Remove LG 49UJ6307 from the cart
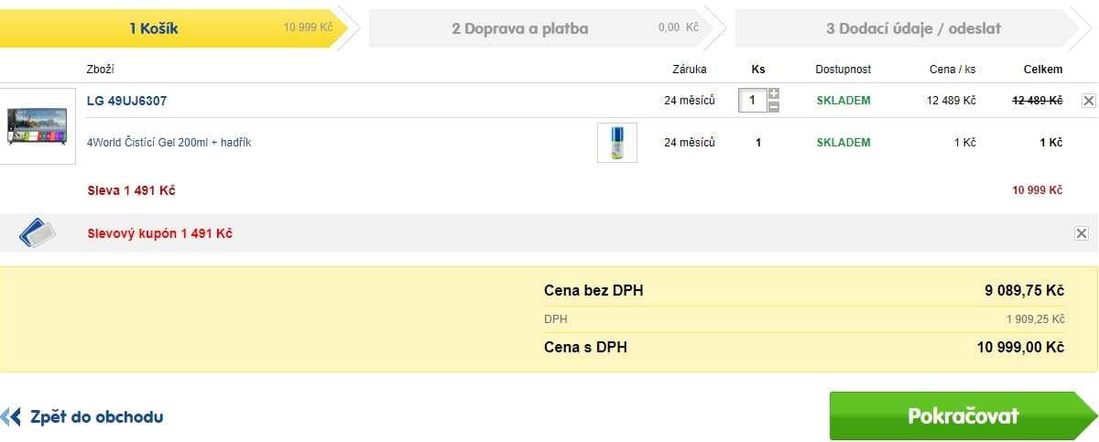This screenshot has height=442, width=1099. [1089, 101]
